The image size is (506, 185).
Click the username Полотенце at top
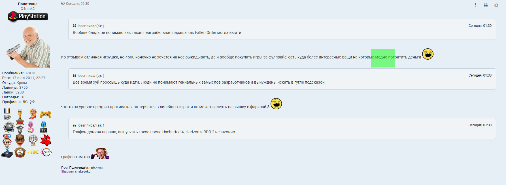click(27, 4)
